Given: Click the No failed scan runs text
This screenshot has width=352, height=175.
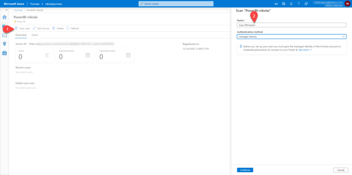Looking at the screenshot, I should [26, 88].
